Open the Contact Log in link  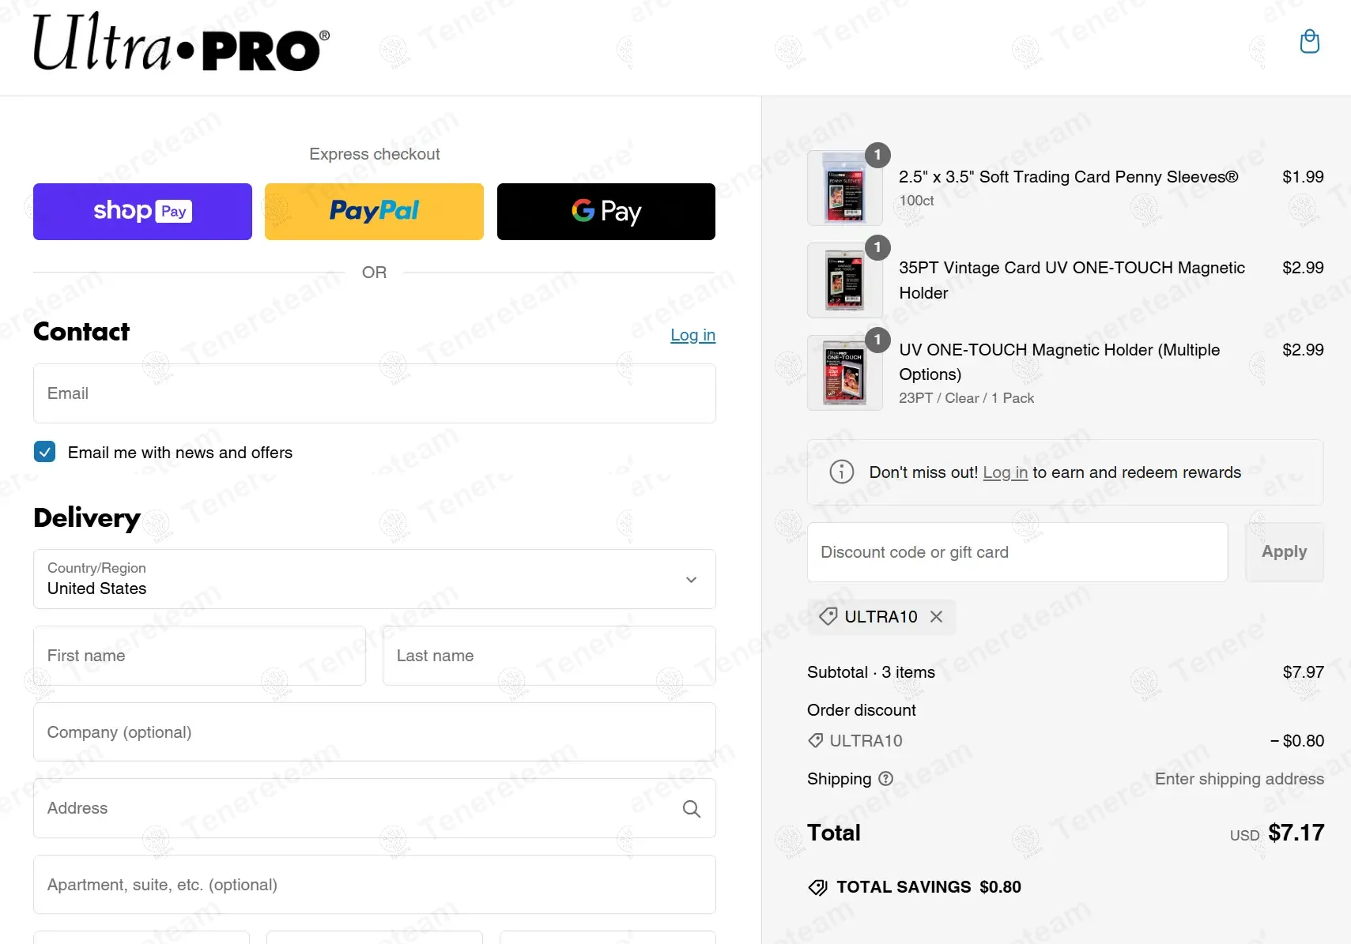tap(693, 335)
